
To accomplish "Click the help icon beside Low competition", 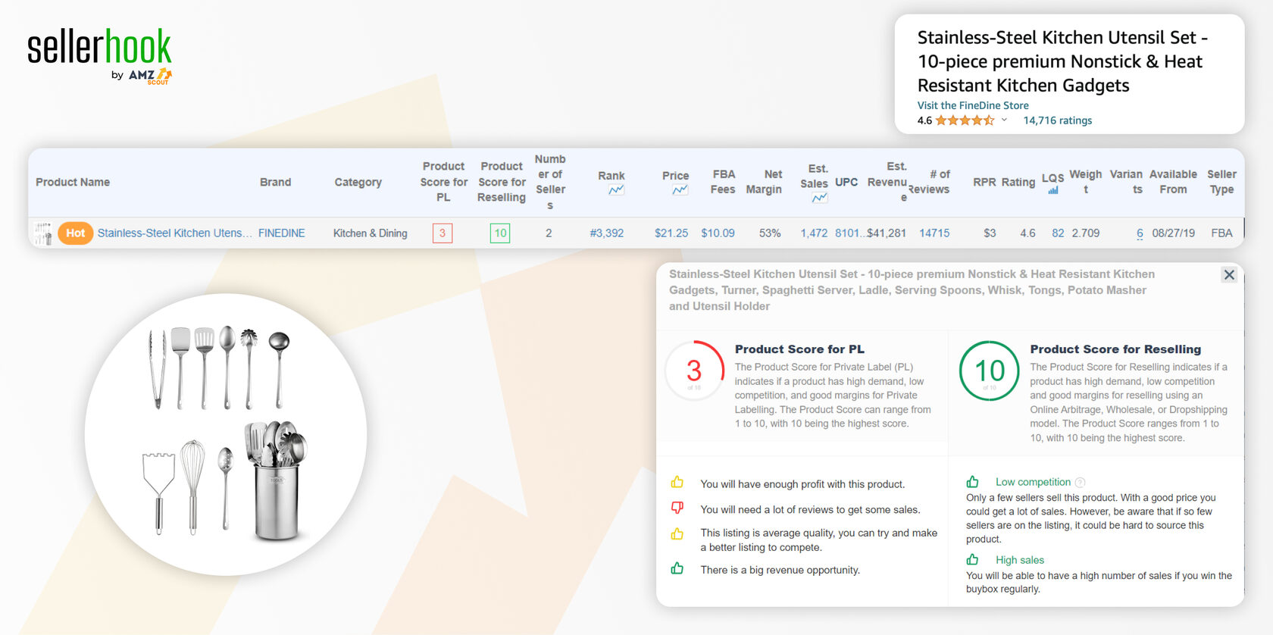I will (1081, 483).
